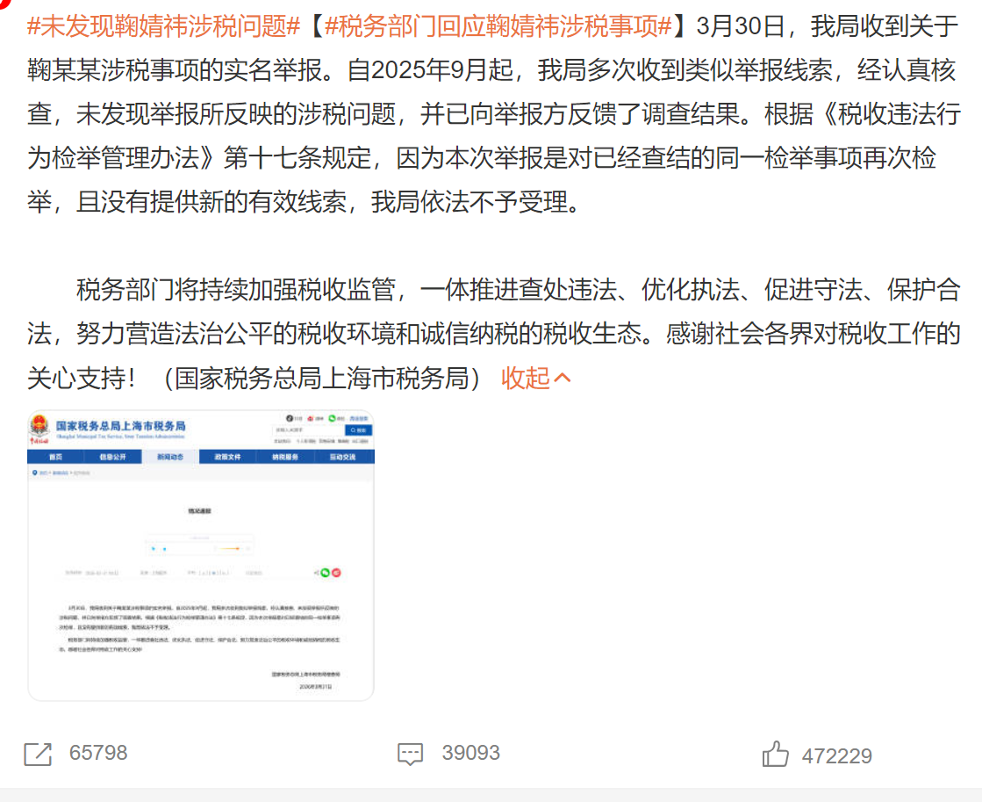Select 首页 tab in the embedded page
Image resolution: width=982 pixels, height=802 pixels.
coord(55,457)
